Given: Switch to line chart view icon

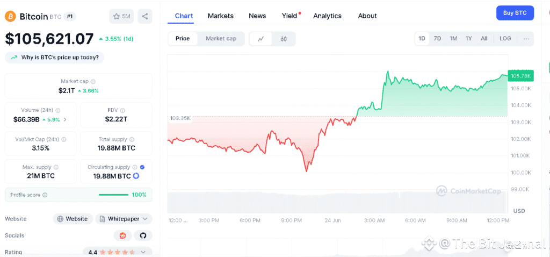Looking at the screenshot, I should coord(260,39).
